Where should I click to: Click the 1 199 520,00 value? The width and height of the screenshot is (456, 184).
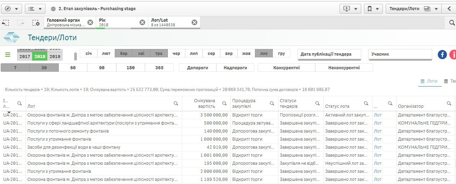[x=214, y=179]
